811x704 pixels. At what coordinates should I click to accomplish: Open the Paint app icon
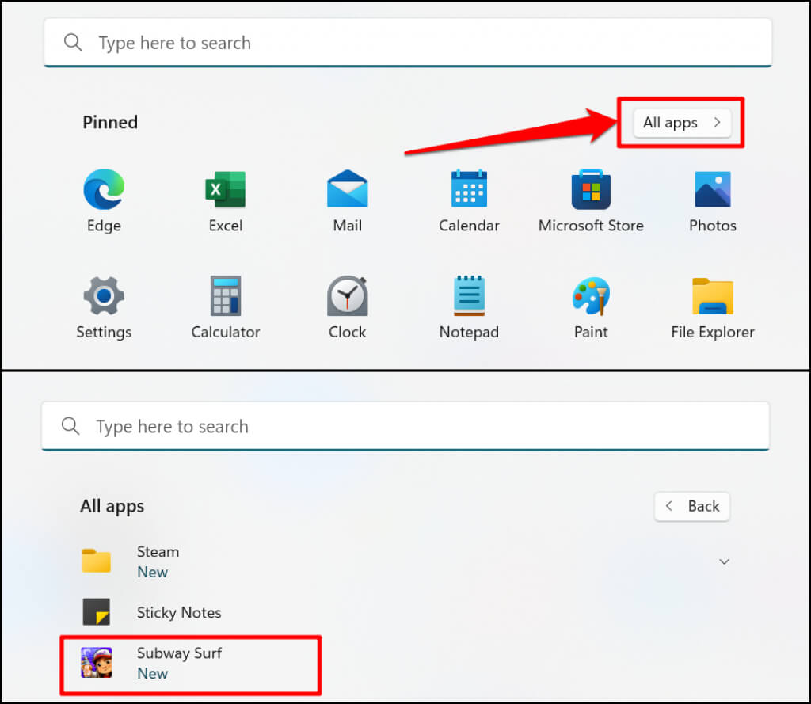coord(591,296)
